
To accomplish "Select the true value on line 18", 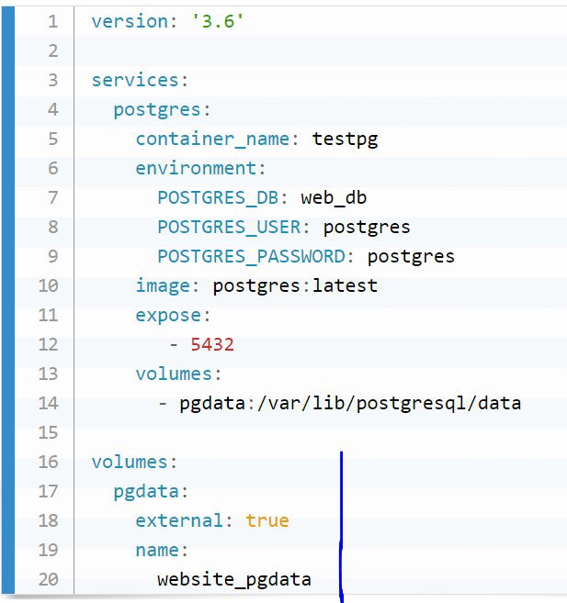I will [x=267, y=520].
